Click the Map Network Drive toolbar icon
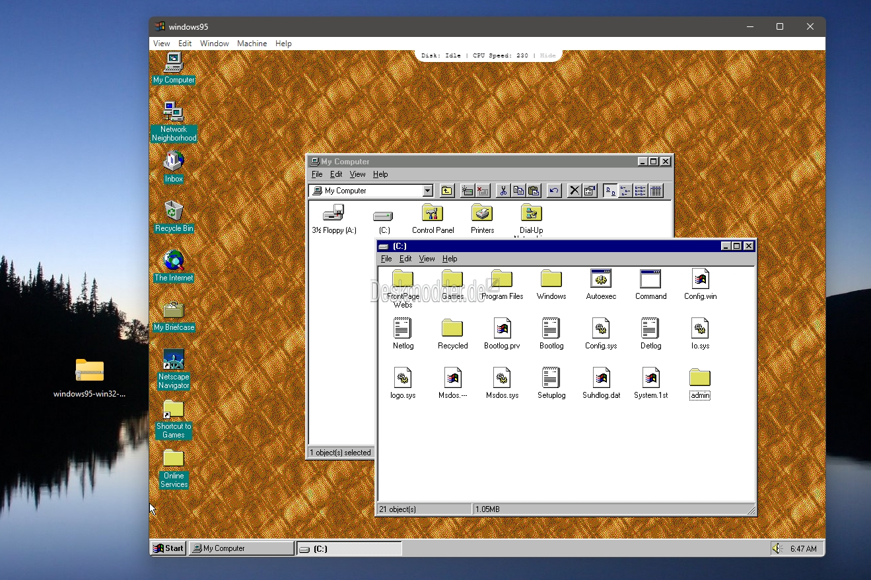The width and height of the screenshot is (871, 580). coord(468,191)
